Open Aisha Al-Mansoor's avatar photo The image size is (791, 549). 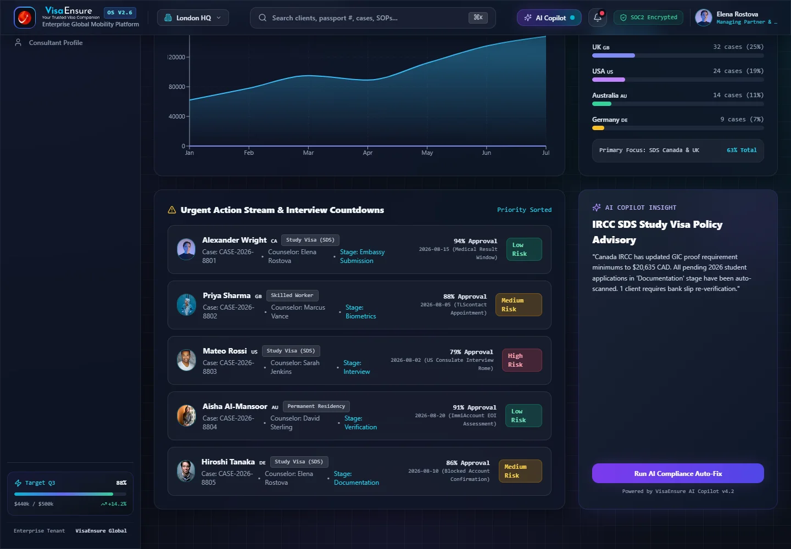point(186,416)
